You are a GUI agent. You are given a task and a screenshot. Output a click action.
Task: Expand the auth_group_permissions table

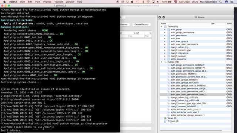pyautogui.click(x=165, y=33)
